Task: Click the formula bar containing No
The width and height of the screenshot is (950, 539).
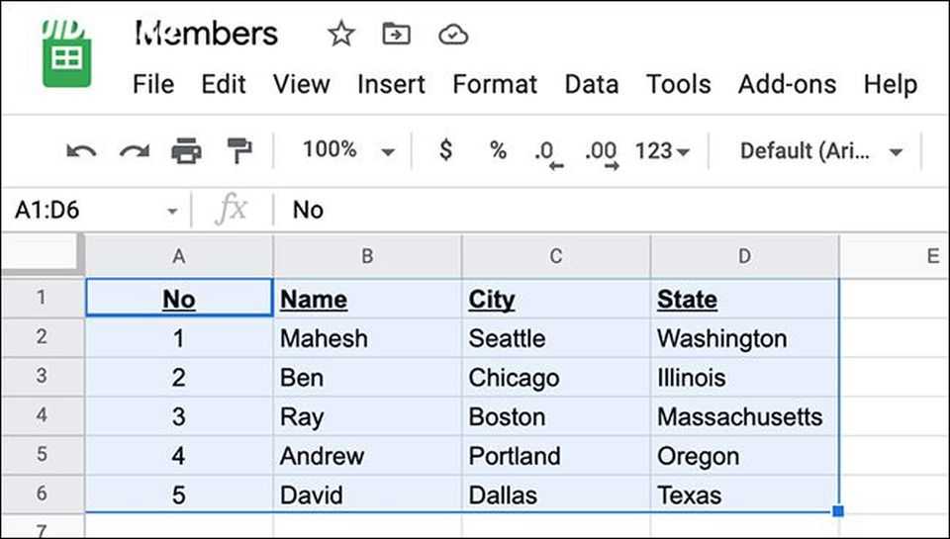Action: pos(594,211)
